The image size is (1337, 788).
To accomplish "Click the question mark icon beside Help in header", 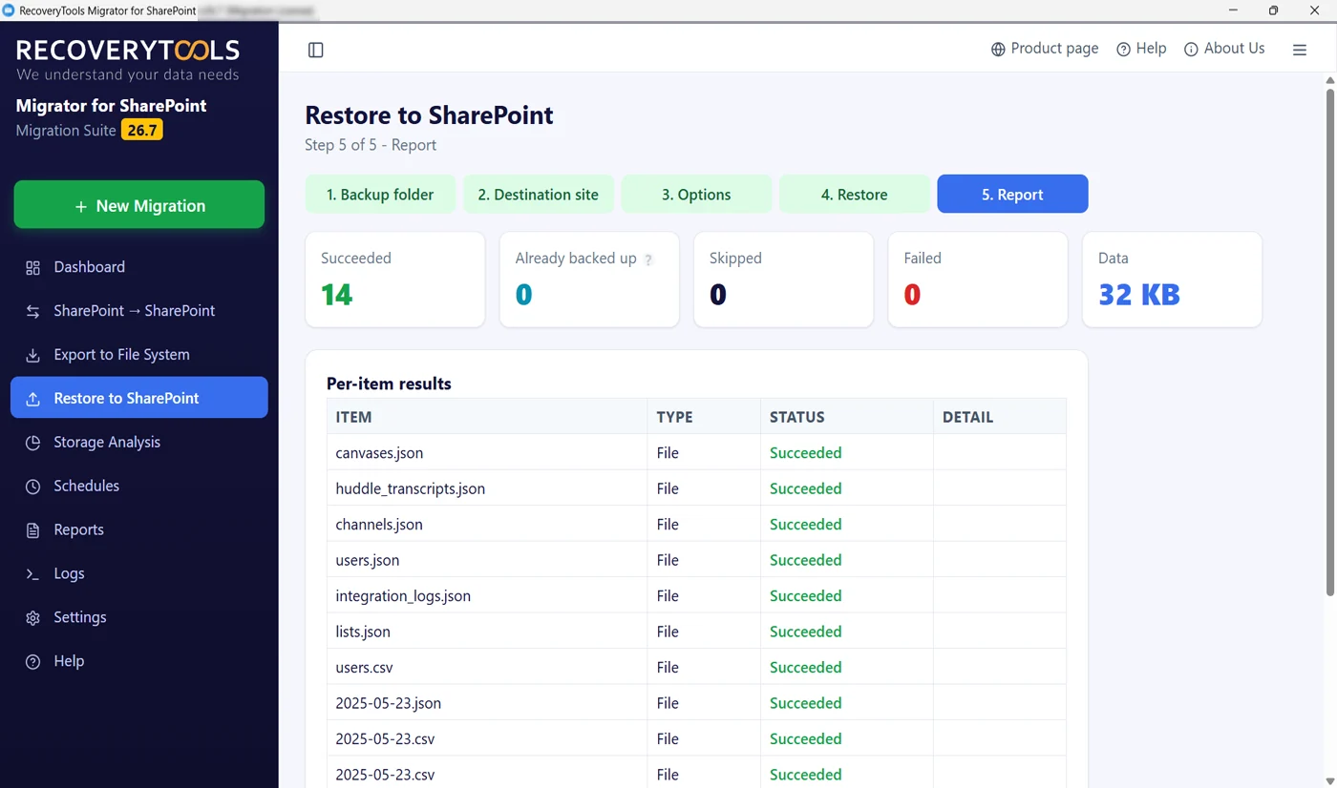I will [x=1124, y=50].
